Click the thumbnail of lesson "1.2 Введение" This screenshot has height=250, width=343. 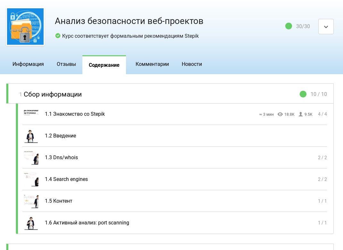pos(31,136)
